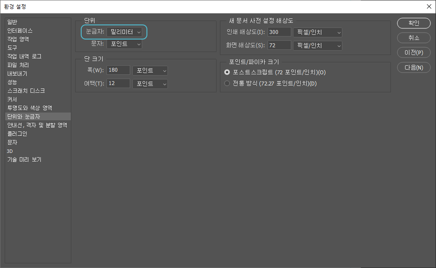436x268 pixels.
Task: Go to previous page with 이전(P)
Action: 414,52
